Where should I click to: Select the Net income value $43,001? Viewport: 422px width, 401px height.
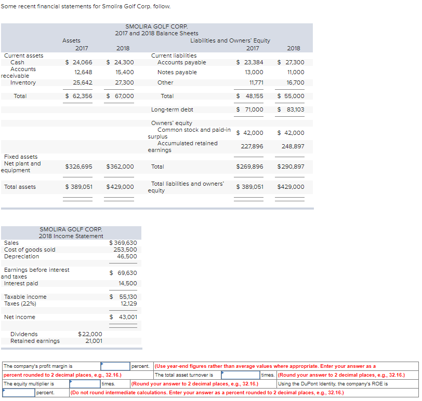click(123, 317)
